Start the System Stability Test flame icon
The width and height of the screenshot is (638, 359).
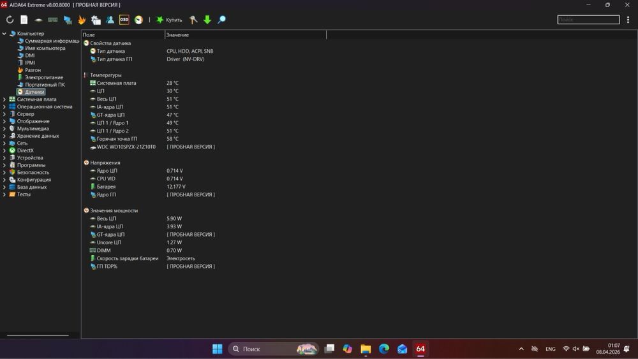82,20
